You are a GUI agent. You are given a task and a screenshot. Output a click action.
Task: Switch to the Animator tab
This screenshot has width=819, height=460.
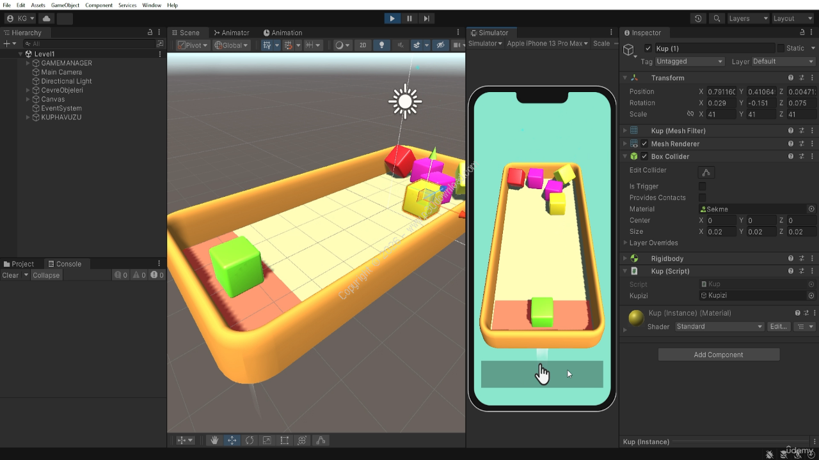coord(231,33)
